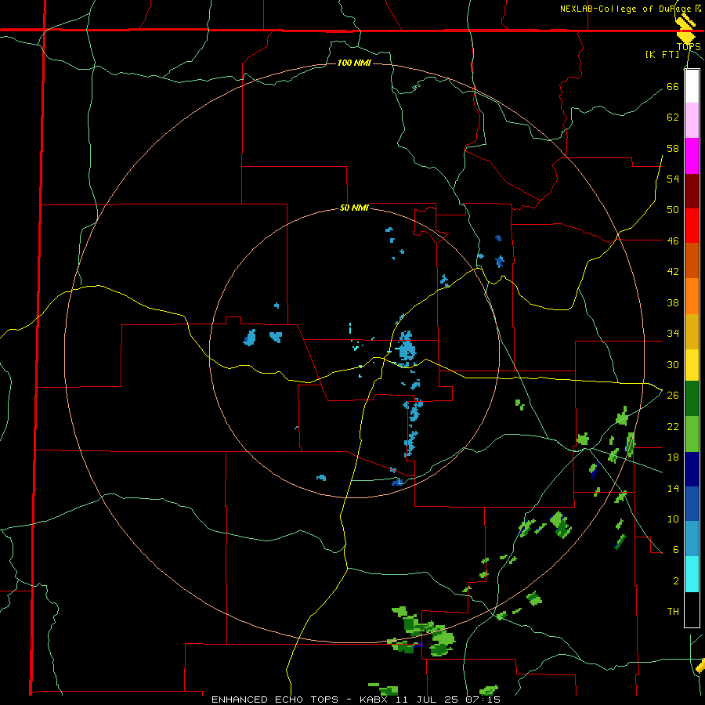Click the white swatch on the tops scale
This screenshot has height=705, width=705.
692,86
